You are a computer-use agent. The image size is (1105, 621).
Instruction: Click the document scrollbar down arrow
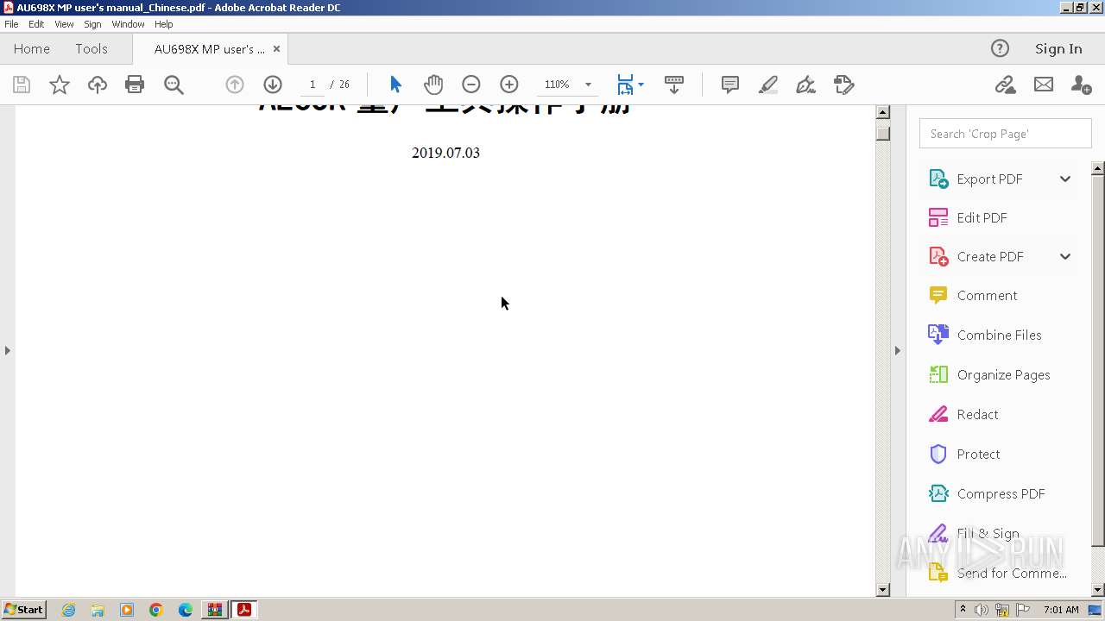(x=883, y=590)
